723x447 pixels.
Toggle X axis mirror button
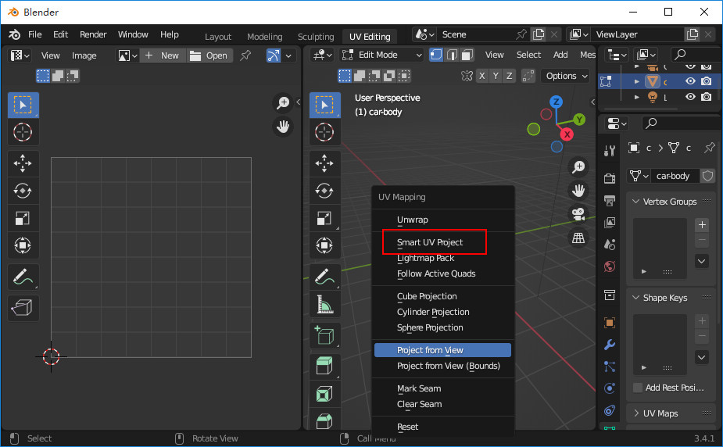[482, 76]
